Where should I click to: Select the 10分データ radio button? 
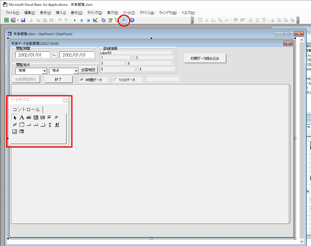pos(115,80)
